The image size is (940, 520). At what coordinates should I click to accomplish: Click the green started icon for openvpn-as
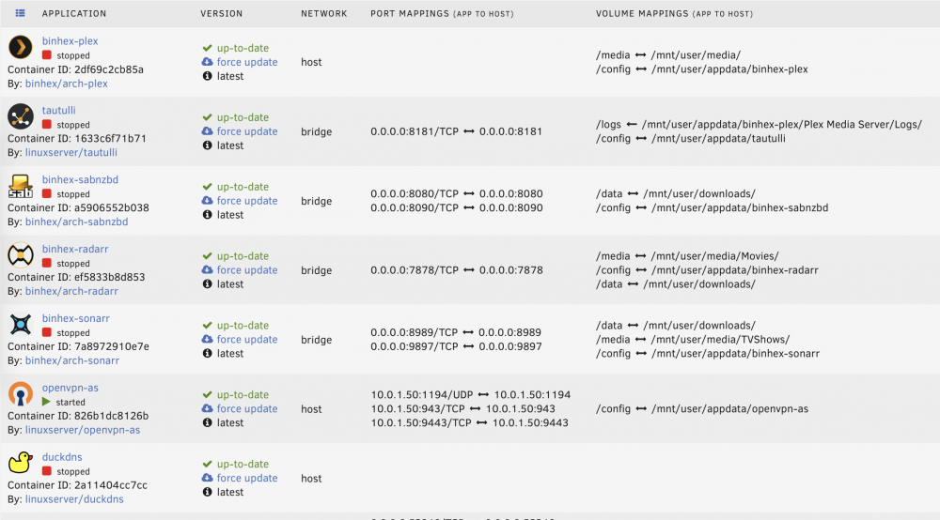[x=46, y=402]
